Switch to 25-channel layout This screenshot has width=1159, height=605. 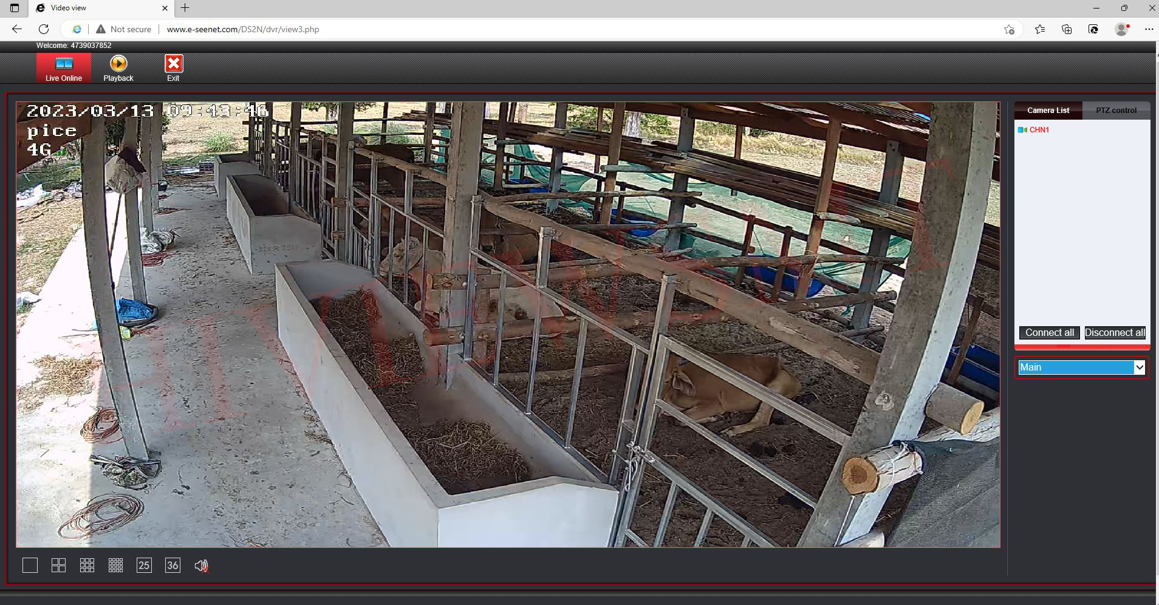144,566
